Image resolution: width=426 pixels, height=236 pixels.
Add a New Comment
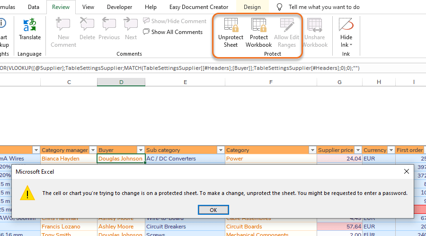click(x=63, y=32)
